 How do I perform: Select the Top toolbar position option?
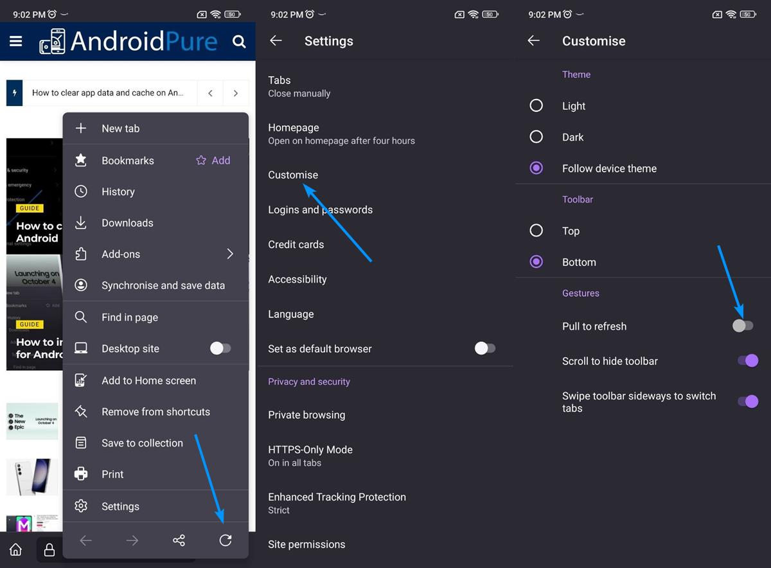(x=536, y=231)
